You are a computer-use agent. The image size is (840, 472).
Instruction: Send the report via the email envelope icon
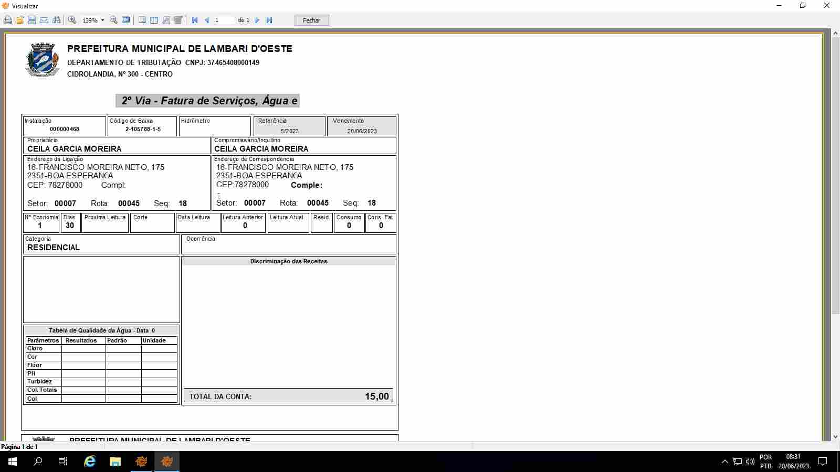click(44, 20)
